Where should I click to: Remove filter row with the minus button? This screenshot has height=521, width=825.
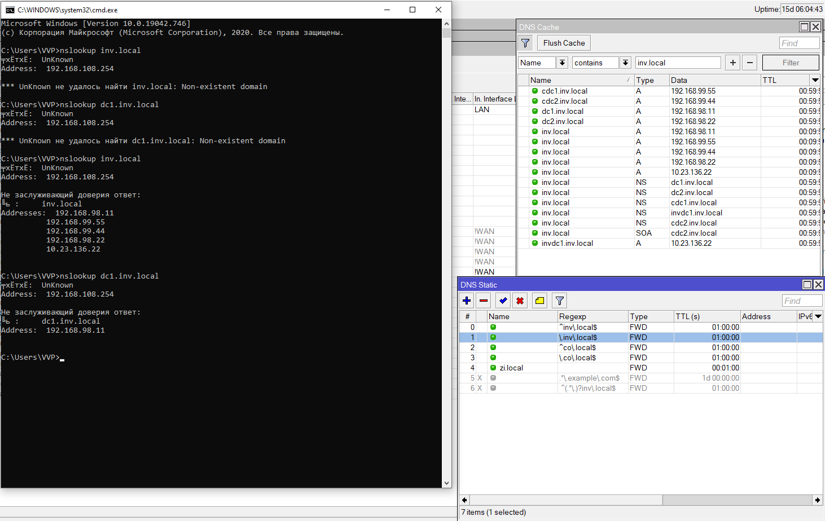(x=749, y=63)
